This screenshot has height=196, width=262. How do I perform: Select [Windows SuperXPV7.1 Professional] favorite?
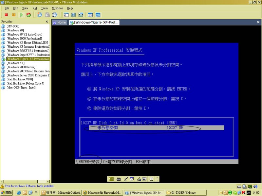click(x=26, y=55)
